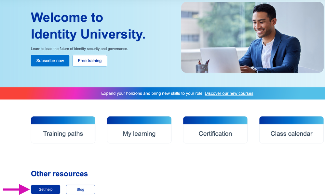Click the Learn to lead the future tagline

pyautogui.click(x=79, y=49)
